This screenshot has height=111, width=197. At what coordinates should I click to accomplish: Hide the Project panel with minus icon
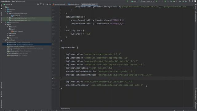point(50,4)
